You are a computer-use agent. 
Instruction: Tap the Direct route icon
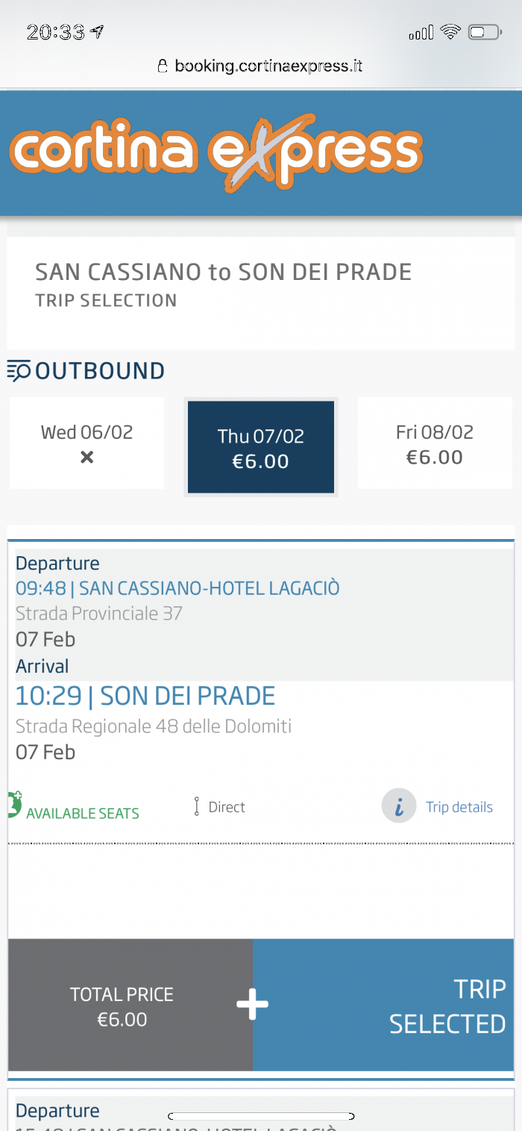197,807
